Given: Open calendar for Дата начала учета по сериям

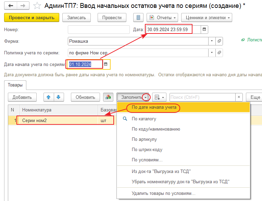Looking at the screenshot, I should (x=106, y=64).
